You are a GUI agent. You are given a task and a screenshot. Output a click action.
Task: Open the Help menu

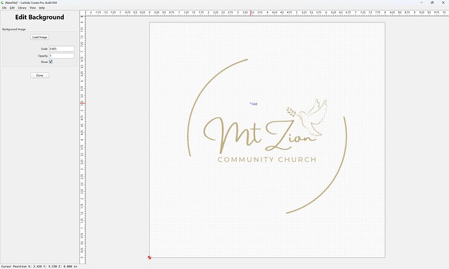[42, 8]
